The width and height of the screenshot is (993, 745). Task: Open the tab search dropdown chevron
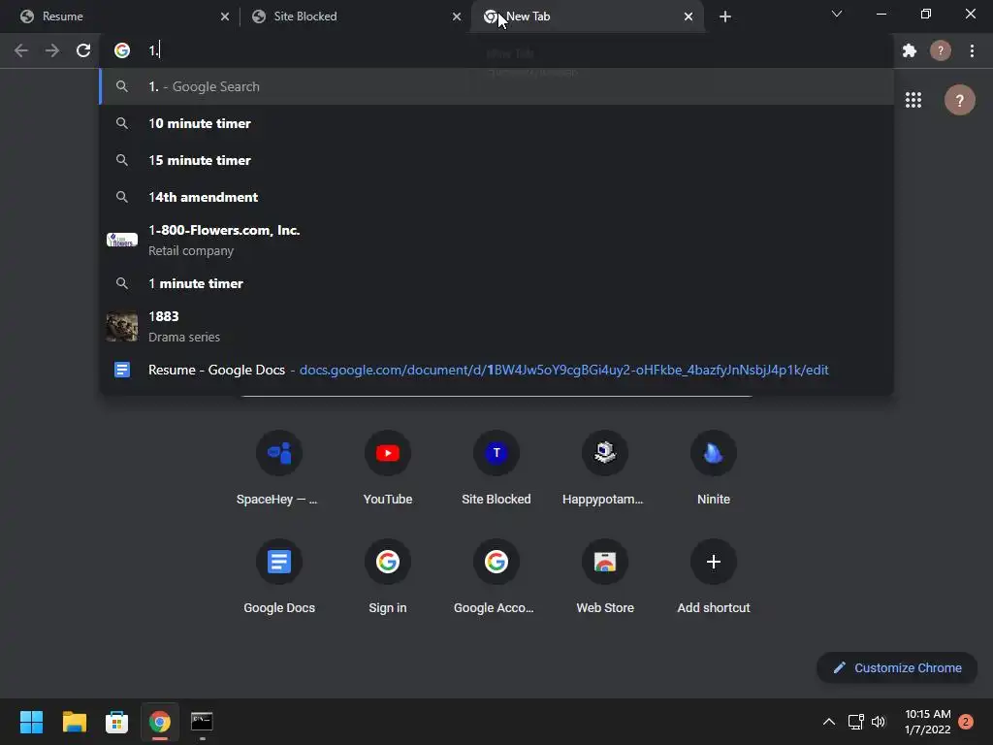(x=837, y=14)
